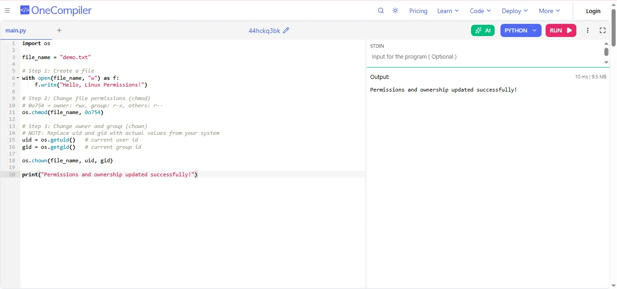Click the STDIN label
The width and height of the screenshot is (617, 289).
(377, 46)
